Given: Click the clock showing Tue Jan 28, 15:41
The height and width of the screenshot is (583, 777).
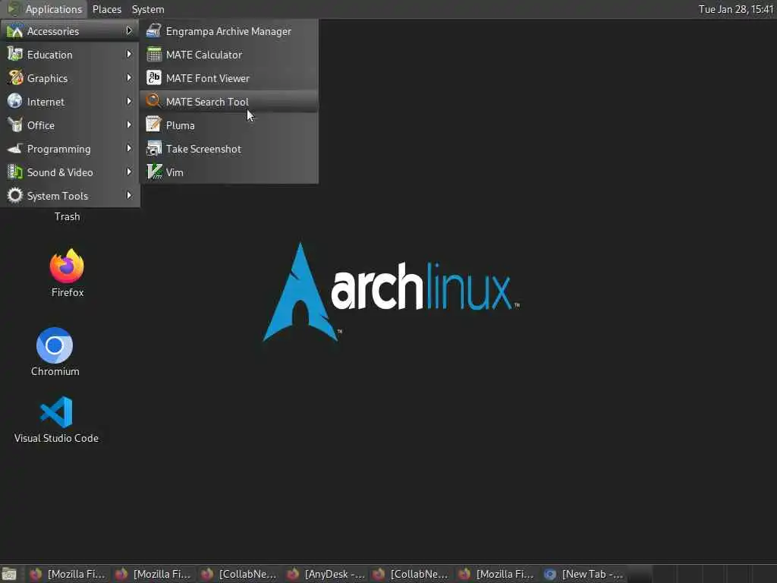Looking at the screenshot, I should [x=736, y=9].
